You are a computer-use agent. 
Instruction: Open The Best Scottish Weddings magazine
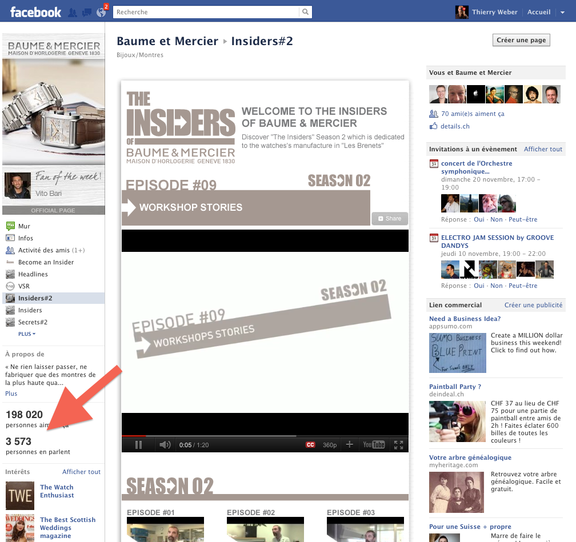point(67,528)
